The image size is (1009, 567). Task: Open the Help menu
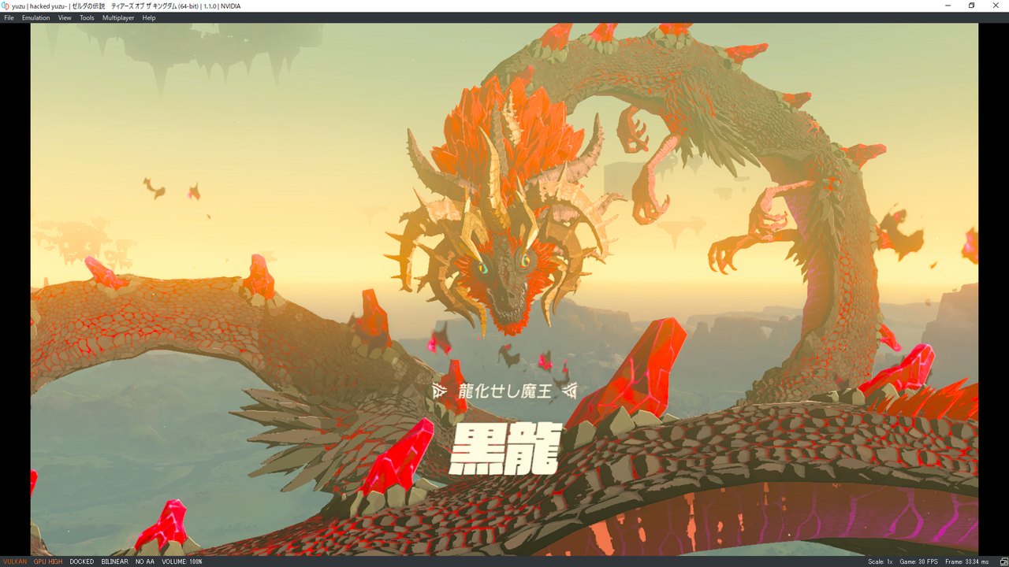click(x=149, y=17)
